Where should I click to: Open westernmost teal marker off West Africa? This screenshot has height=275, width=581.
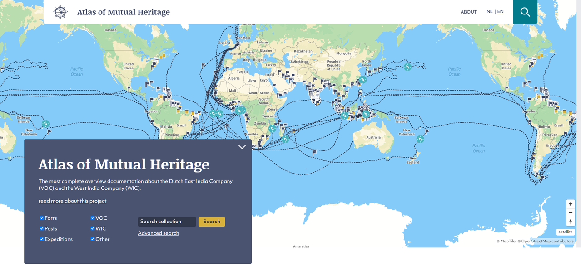[x=213, y=114]
